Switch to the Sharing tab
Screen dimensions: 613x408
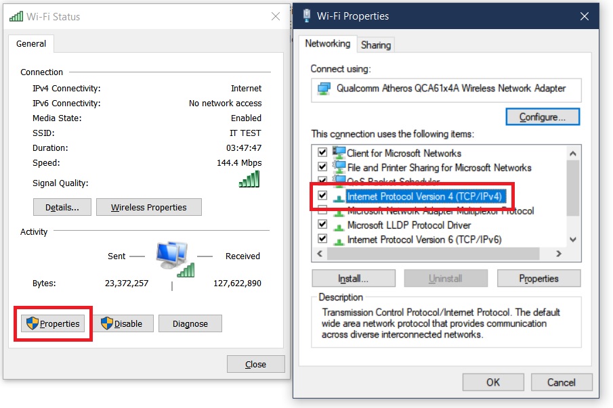[x=375, y=45]
